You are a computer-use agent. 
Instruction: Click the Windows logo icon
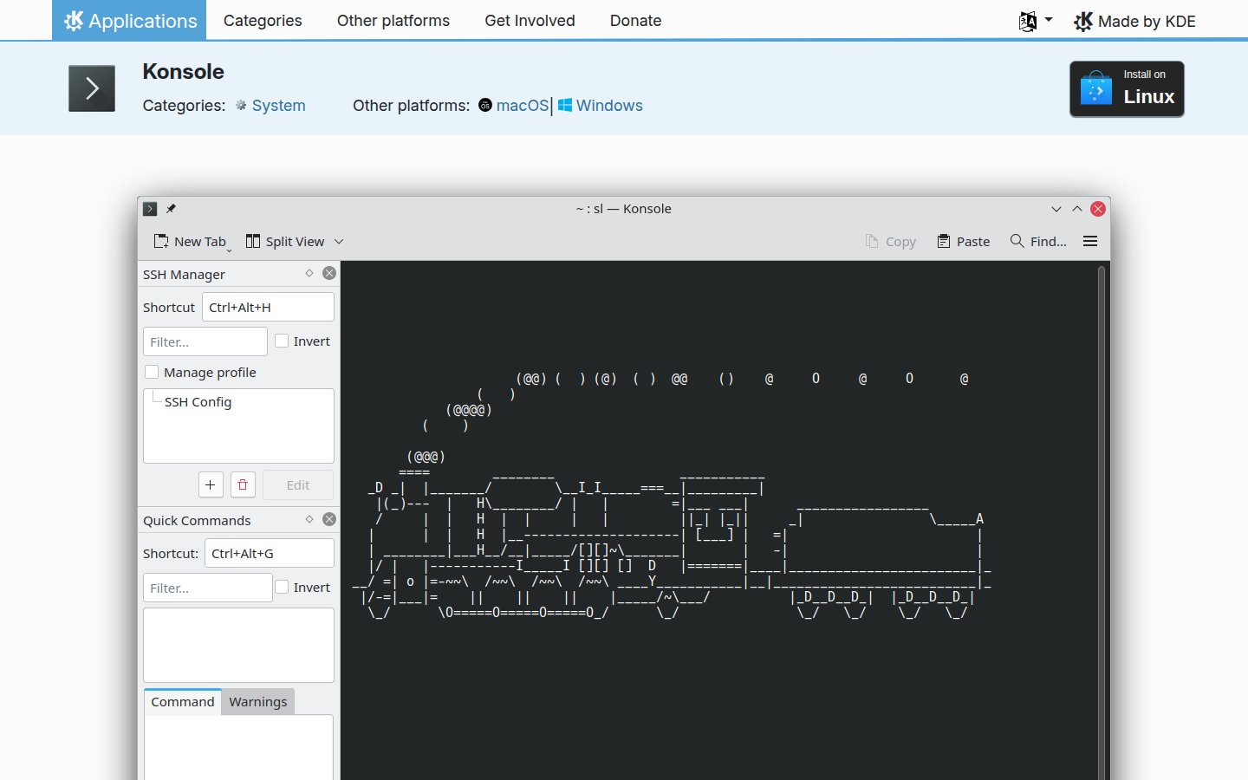pyautogui.click(x=565, y=105)
